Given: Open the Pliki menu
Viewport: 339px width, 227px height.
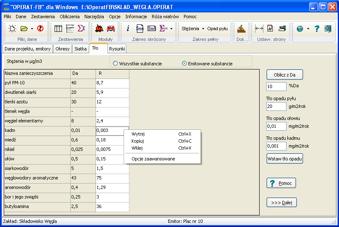Looking at the screenshot, I should (x=7, y=17).
